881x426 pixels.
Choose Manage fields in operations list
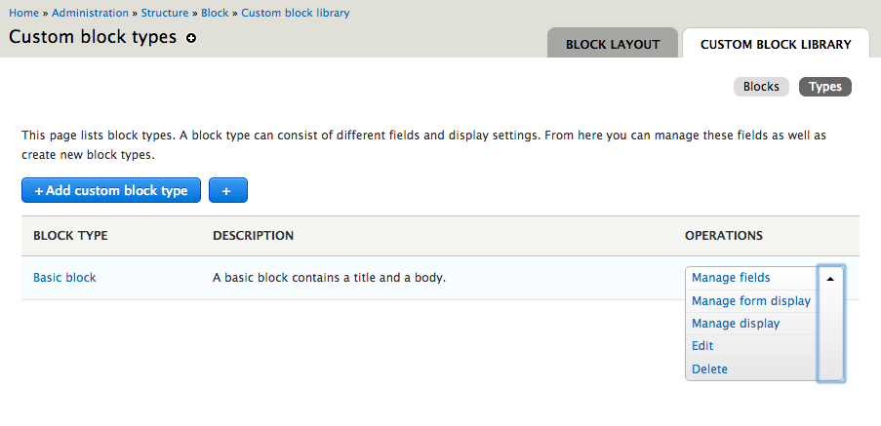(x=731, y=278)
